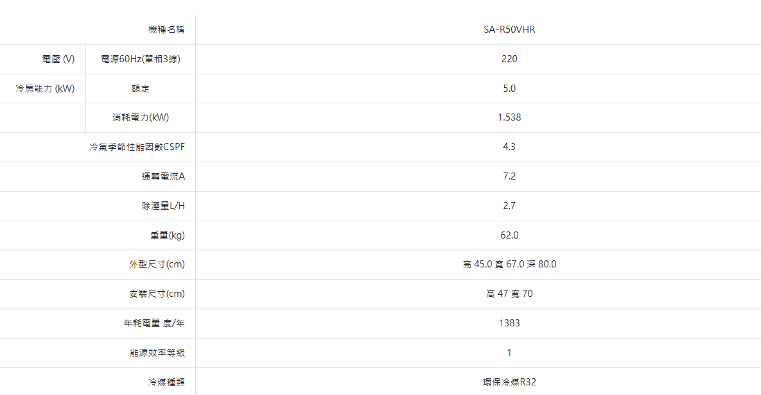Click the refrigerant value 環保冷媒R32
Screen dimensions: 761x395
point(509,382)
